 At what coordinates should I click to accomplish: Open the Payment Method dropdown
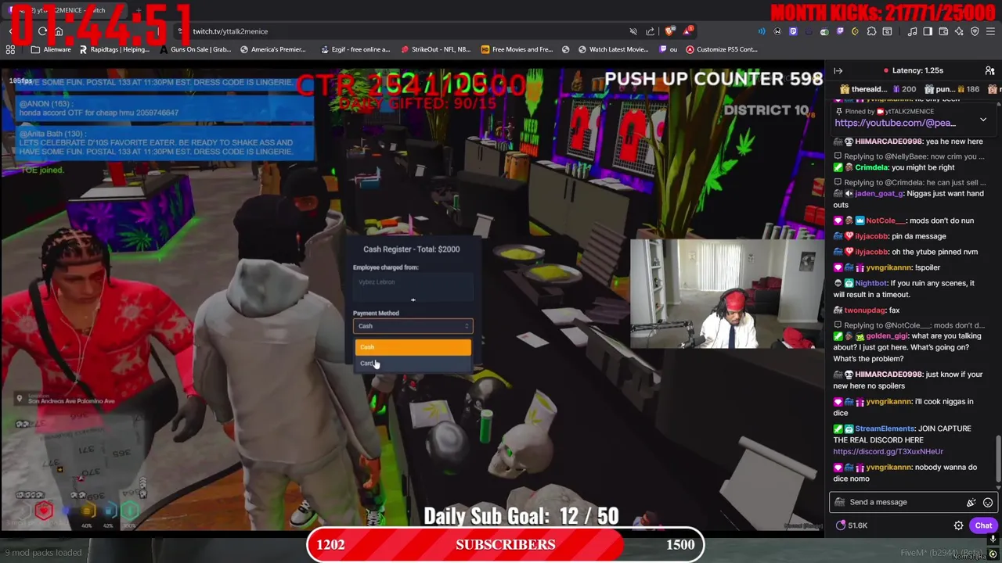(413, 326)
